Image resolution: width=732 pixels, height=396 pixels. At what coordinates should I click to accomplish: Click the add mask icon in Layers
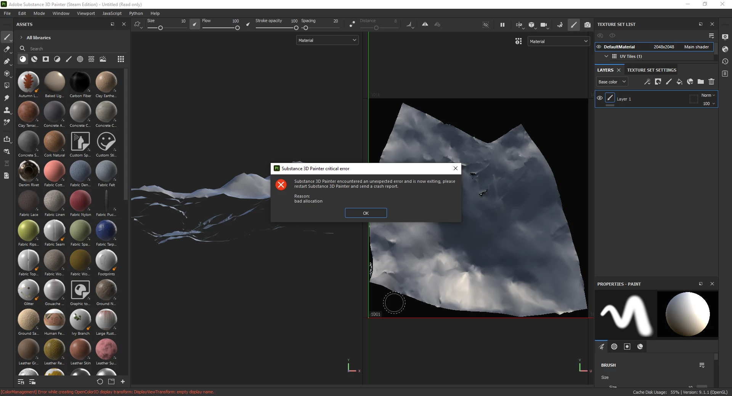pos(658,81)
